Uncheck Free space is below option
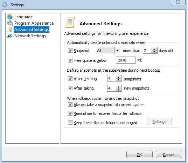Image resolution: width=188 pixels, height=163 pixels. click(x=70, y=60)
